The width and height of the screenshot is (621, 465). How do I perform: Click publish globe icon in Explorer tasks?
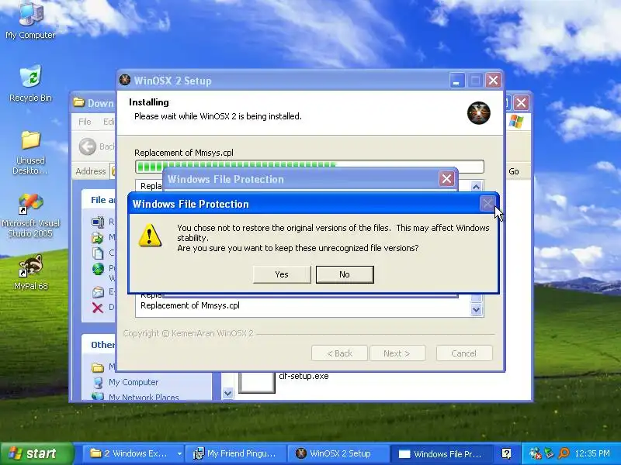tap(98, 269)
